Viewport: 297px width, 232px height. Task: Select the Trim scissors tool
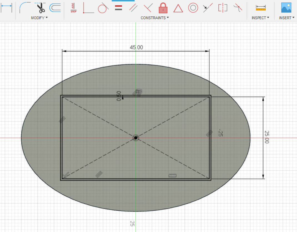[x=41, y=8]
